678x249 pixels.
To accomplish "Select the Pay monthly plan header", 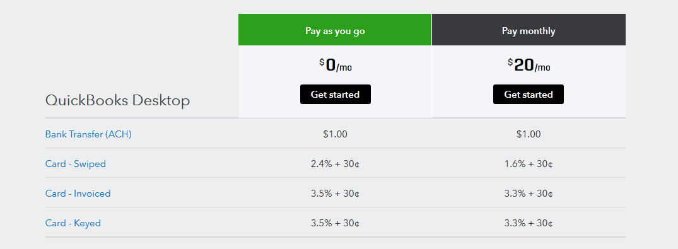I will point(529,30).
